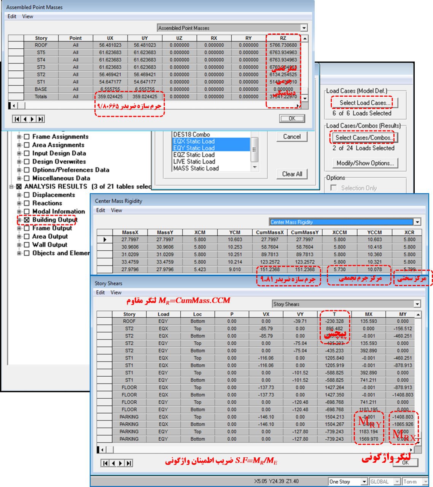Check the Frame Output checkbox
The width and height of the screenshot is (433, 487).
point(27,228)
